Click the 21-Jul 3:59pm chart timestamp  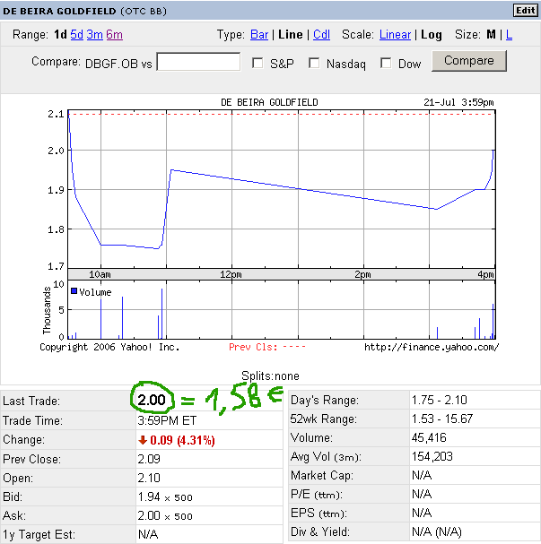pyautogui.click(x=458, y=102)
